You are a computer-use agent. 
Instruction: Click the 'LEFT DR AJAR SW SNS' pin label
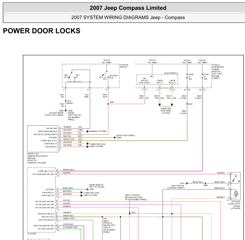[44, 226]
